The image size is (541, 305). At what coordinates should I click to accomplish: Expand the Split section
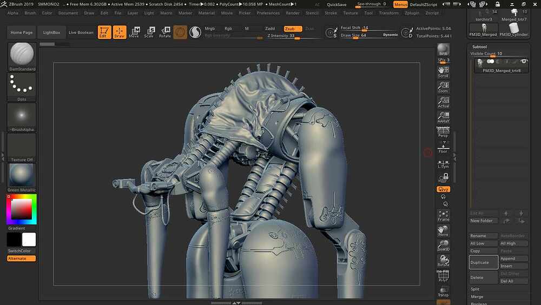point(475,289)
